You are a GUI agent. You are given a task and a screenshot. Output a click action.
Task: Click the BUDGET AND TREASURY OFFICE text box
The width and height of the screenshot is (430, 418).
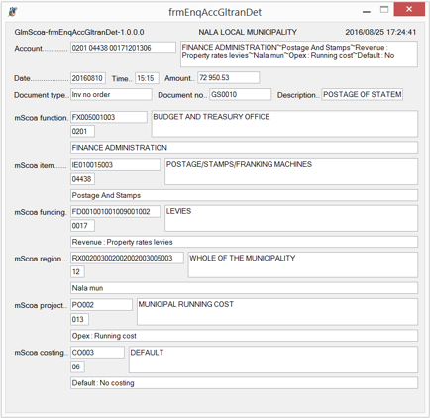(x=284, y=124)
